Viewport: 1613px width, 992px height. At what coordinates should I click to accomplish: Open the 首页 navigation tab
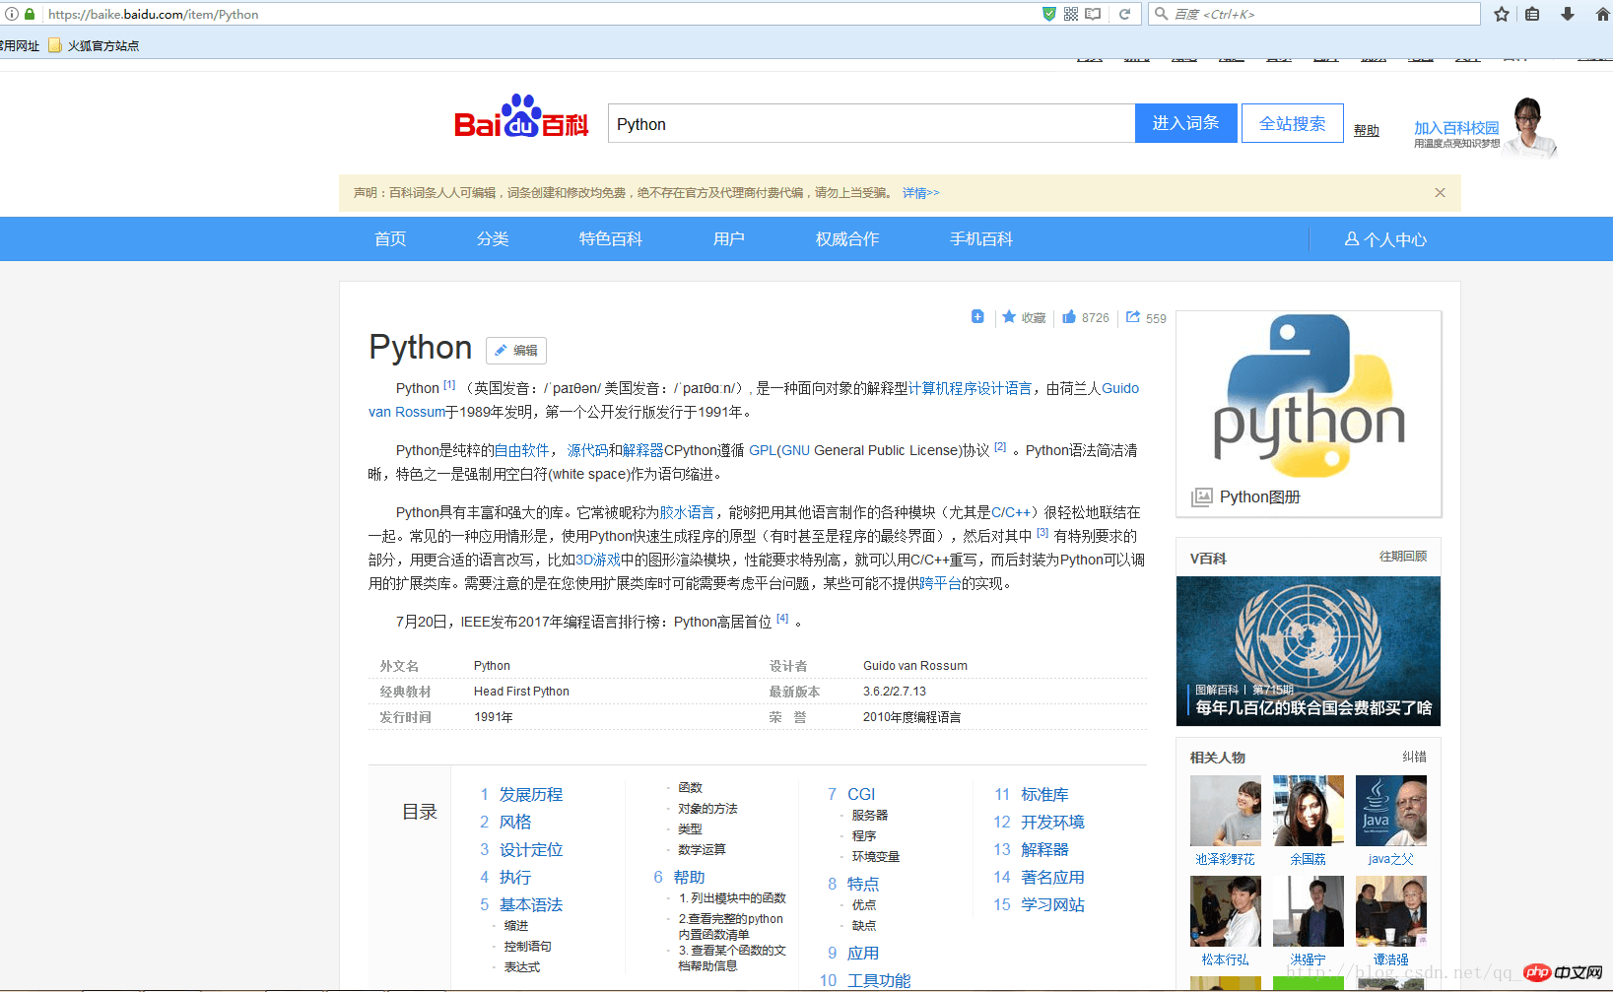pos(390,238)
